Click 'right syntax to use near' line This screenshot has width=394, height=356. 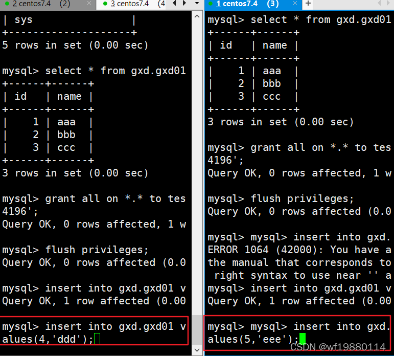coord(303,276)
